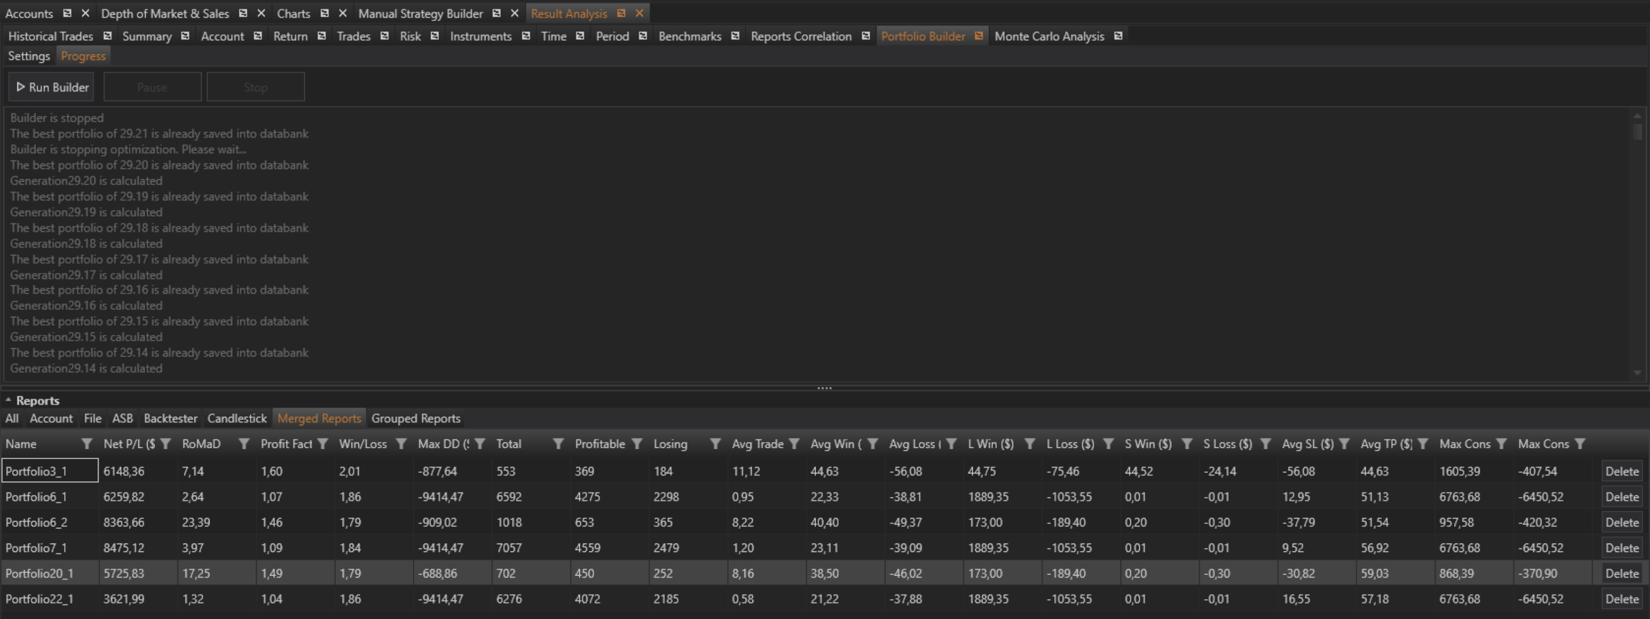Open the Settings sub-tab
1650x619 pixels.
click(29, 56)
